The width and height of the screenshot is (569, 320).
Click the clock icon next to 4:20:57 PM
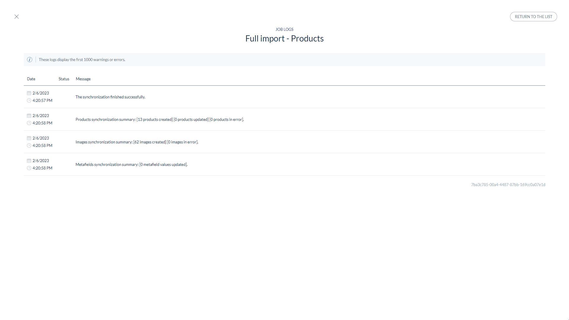pos(29,100)
